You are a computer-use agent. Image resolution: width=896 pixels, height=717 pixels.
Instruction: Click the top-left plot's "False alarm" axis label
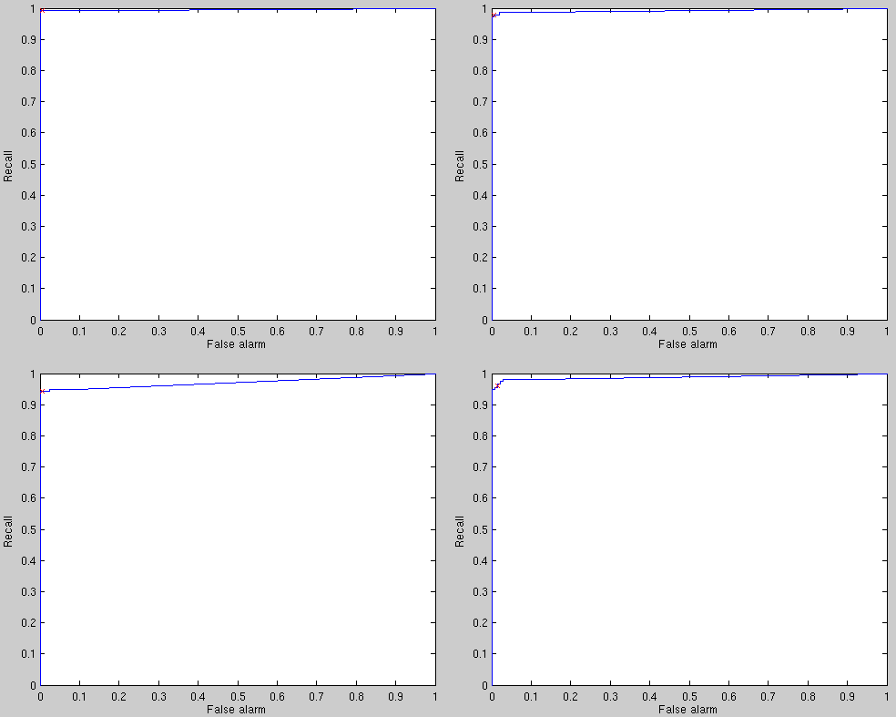point(237,343)
